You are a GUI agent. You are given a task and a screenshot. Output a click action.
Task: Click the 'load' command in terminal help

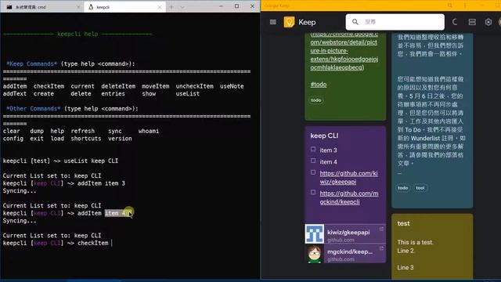pyautogui.click(x=57, y=139)
